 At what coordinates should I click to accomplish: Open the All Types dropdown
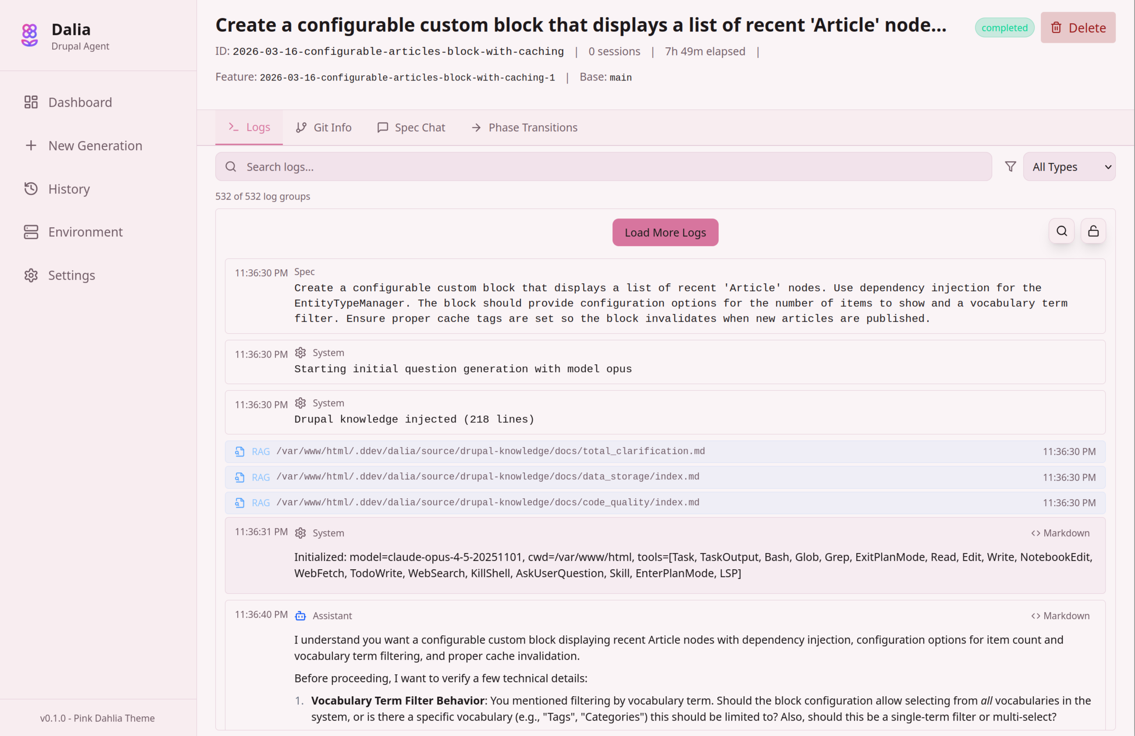click(x=1069, y=166)
